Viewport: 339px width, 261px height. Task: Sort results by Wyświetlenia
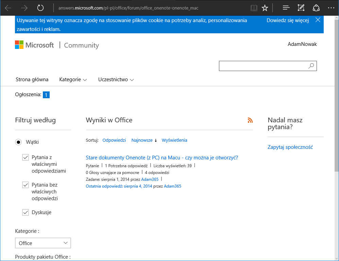[x=174, y=140]
